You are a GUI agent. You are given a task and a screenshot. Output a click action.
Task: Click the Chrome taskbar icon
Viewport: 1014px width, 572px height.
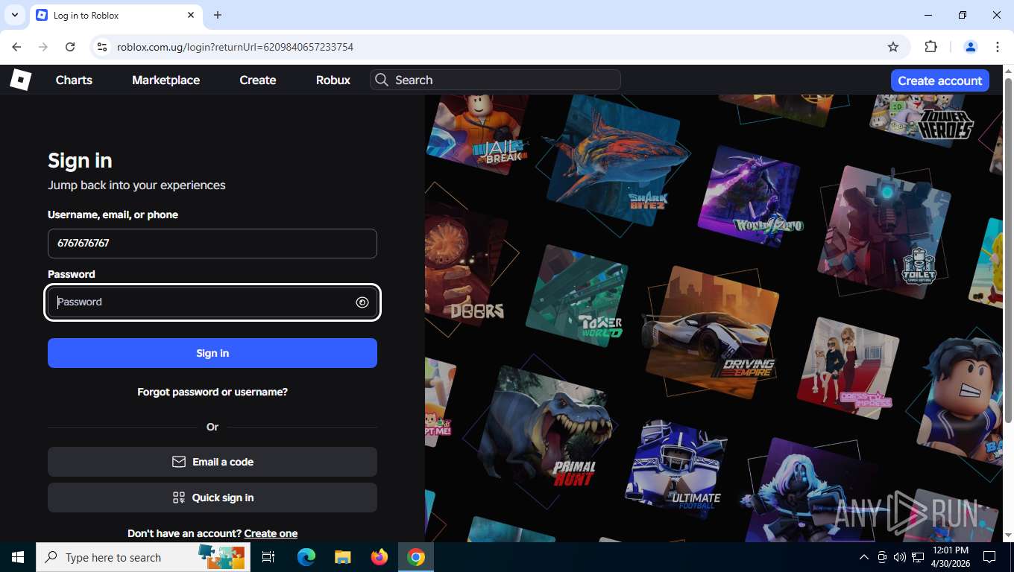coord(416,557)
